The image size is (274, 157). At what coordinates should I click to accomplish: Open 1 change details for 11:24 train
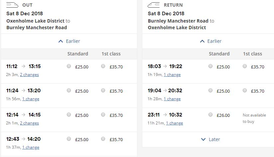click(x=31, y=99)
